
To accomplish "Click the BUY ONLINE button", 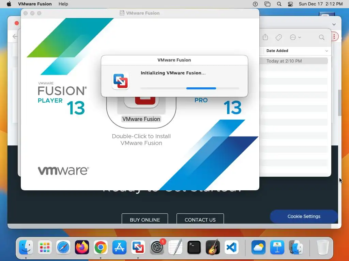I will [x=145, y=220].
